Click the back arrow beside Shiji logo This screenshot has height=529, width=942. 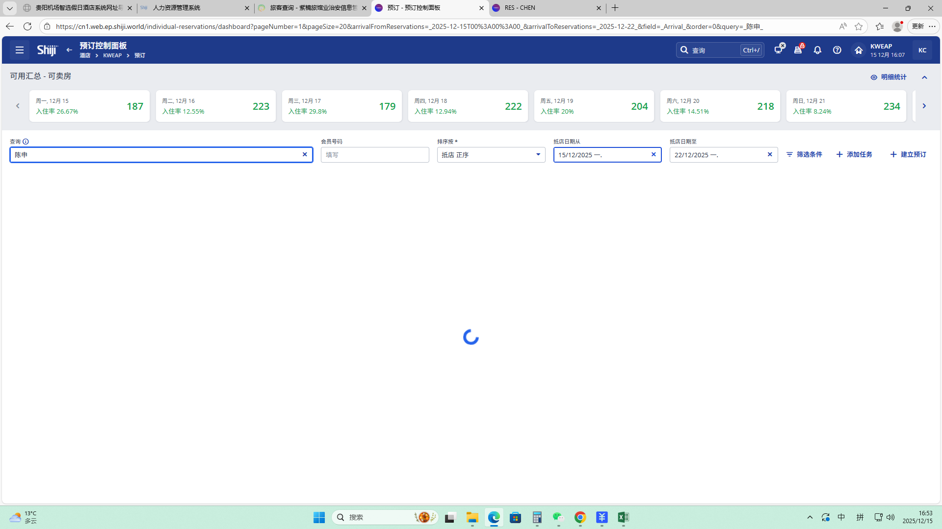tap(69, 50)
